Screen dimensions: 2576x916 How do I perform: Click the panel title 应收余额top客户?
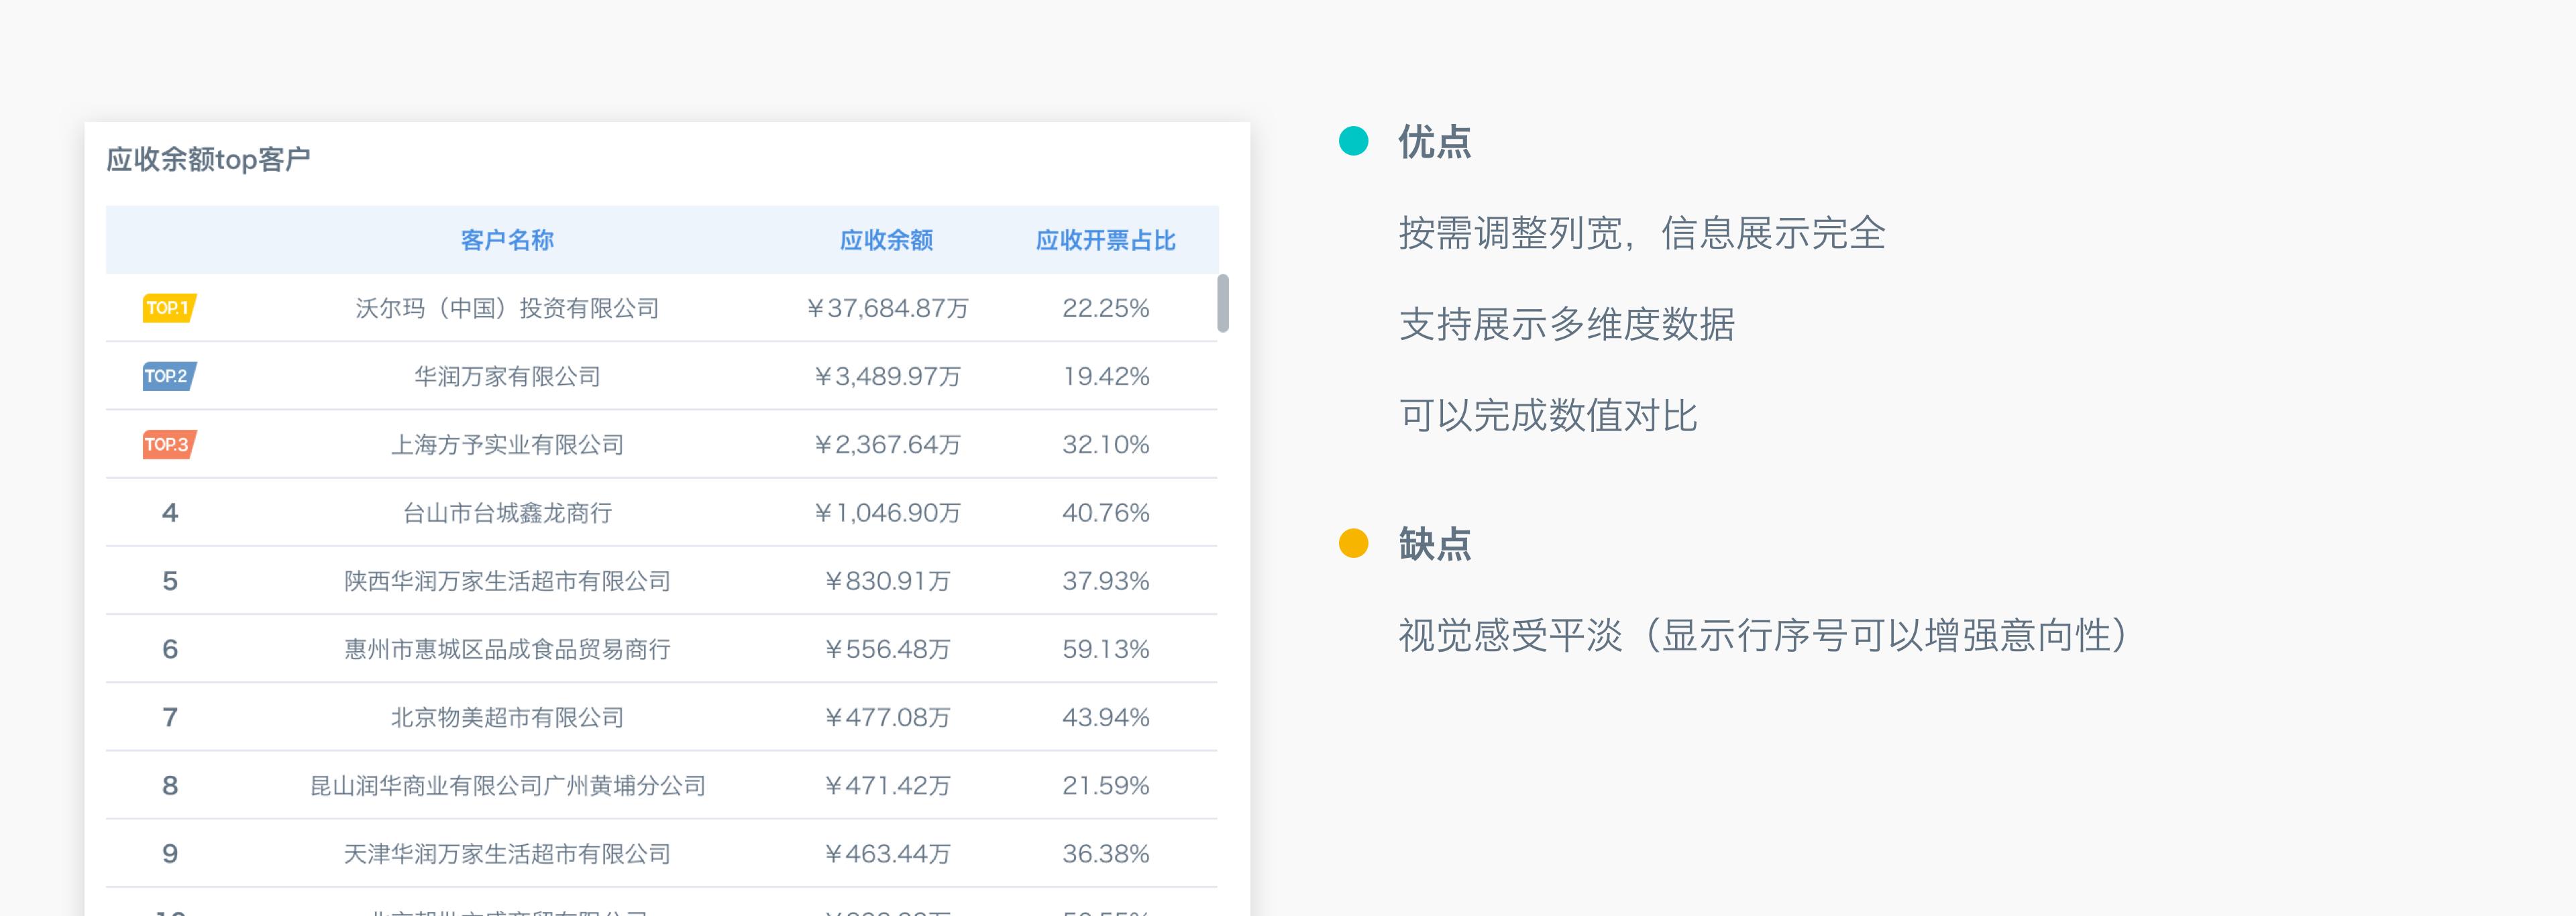[x=208, y=159]
